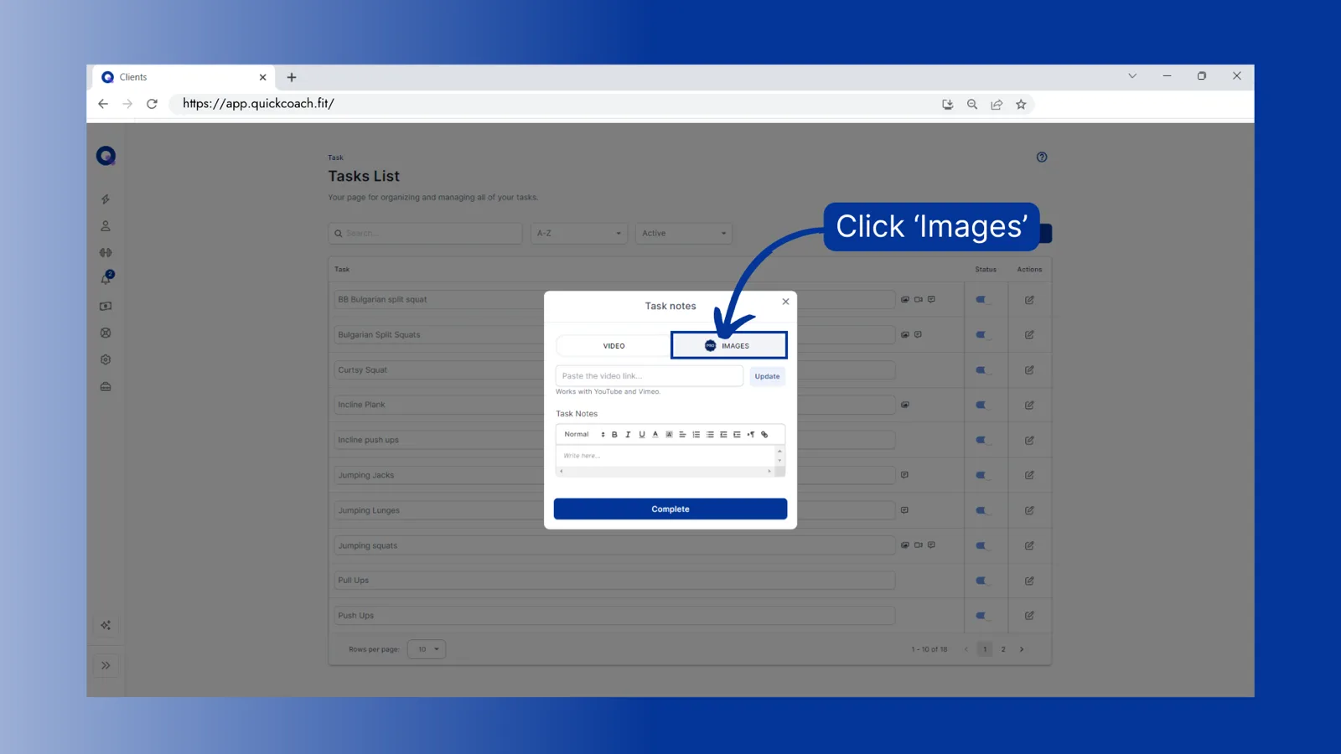Decrease indent in notes editor
Image resolution: width=1341 pixels, height=754 pixels.
pos(723,435)
